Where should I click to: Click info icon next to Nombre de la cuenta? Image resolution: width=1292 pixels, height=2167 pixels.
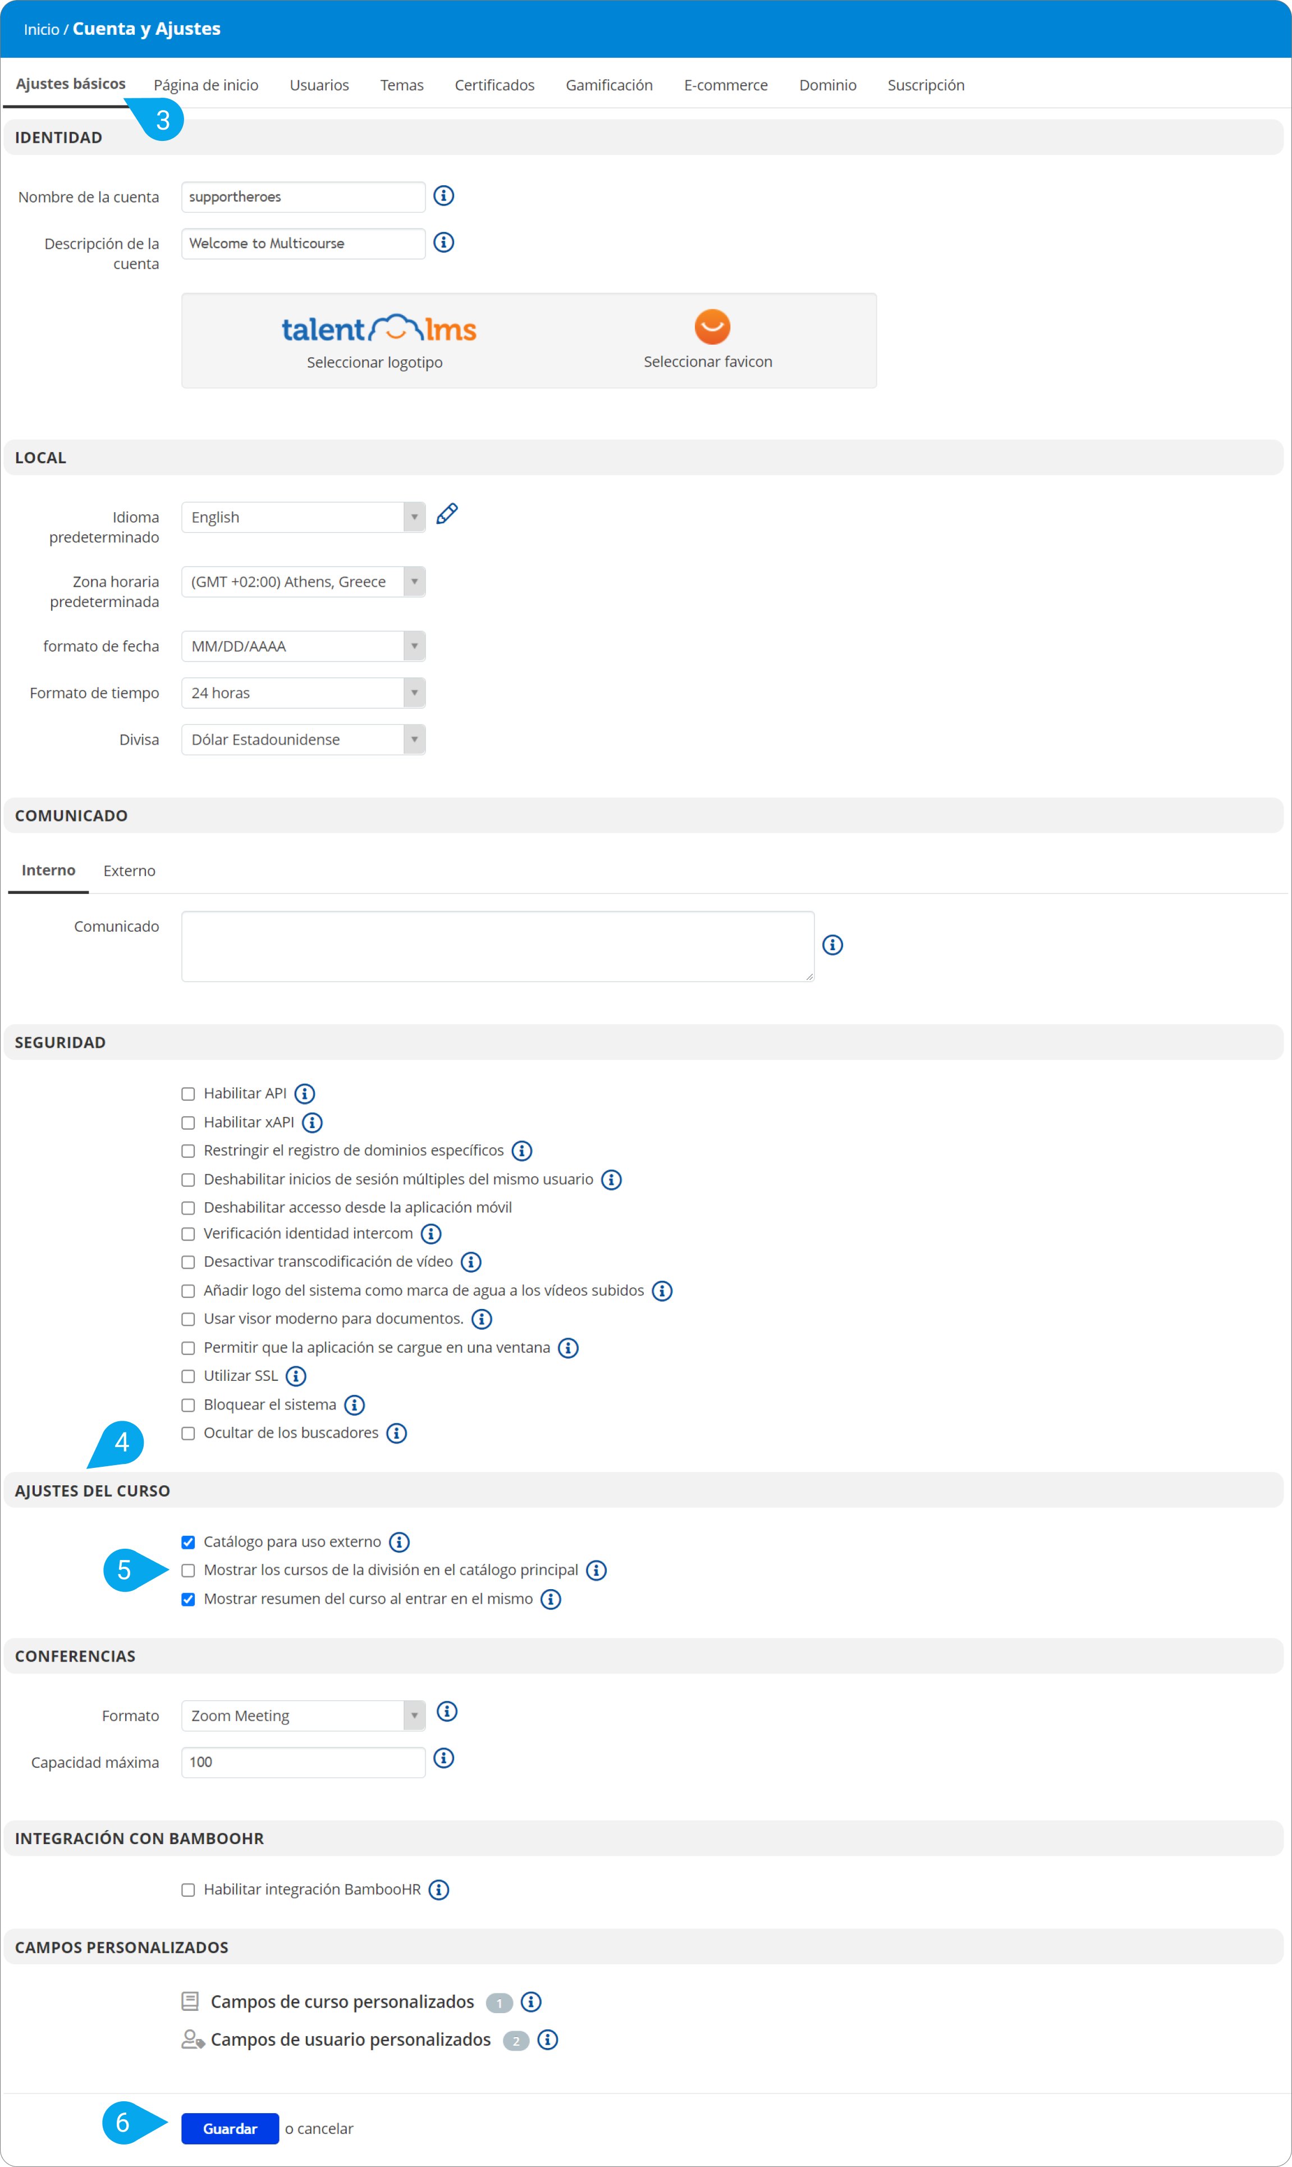(444, 196)
